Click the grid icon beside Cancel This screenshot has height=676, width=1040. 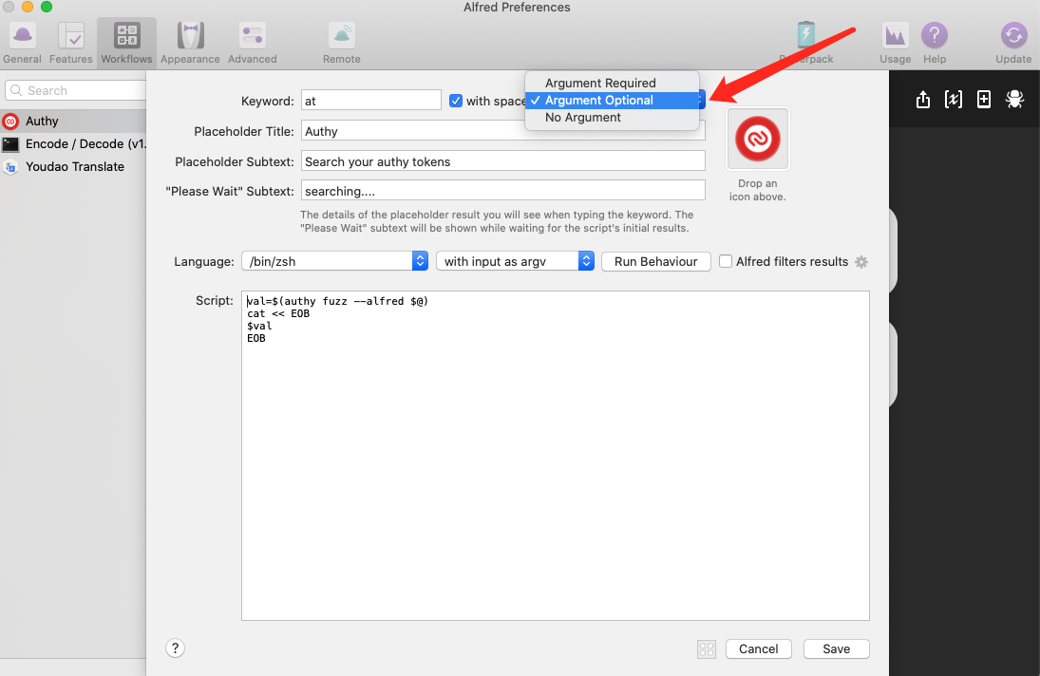coord(707,648)
